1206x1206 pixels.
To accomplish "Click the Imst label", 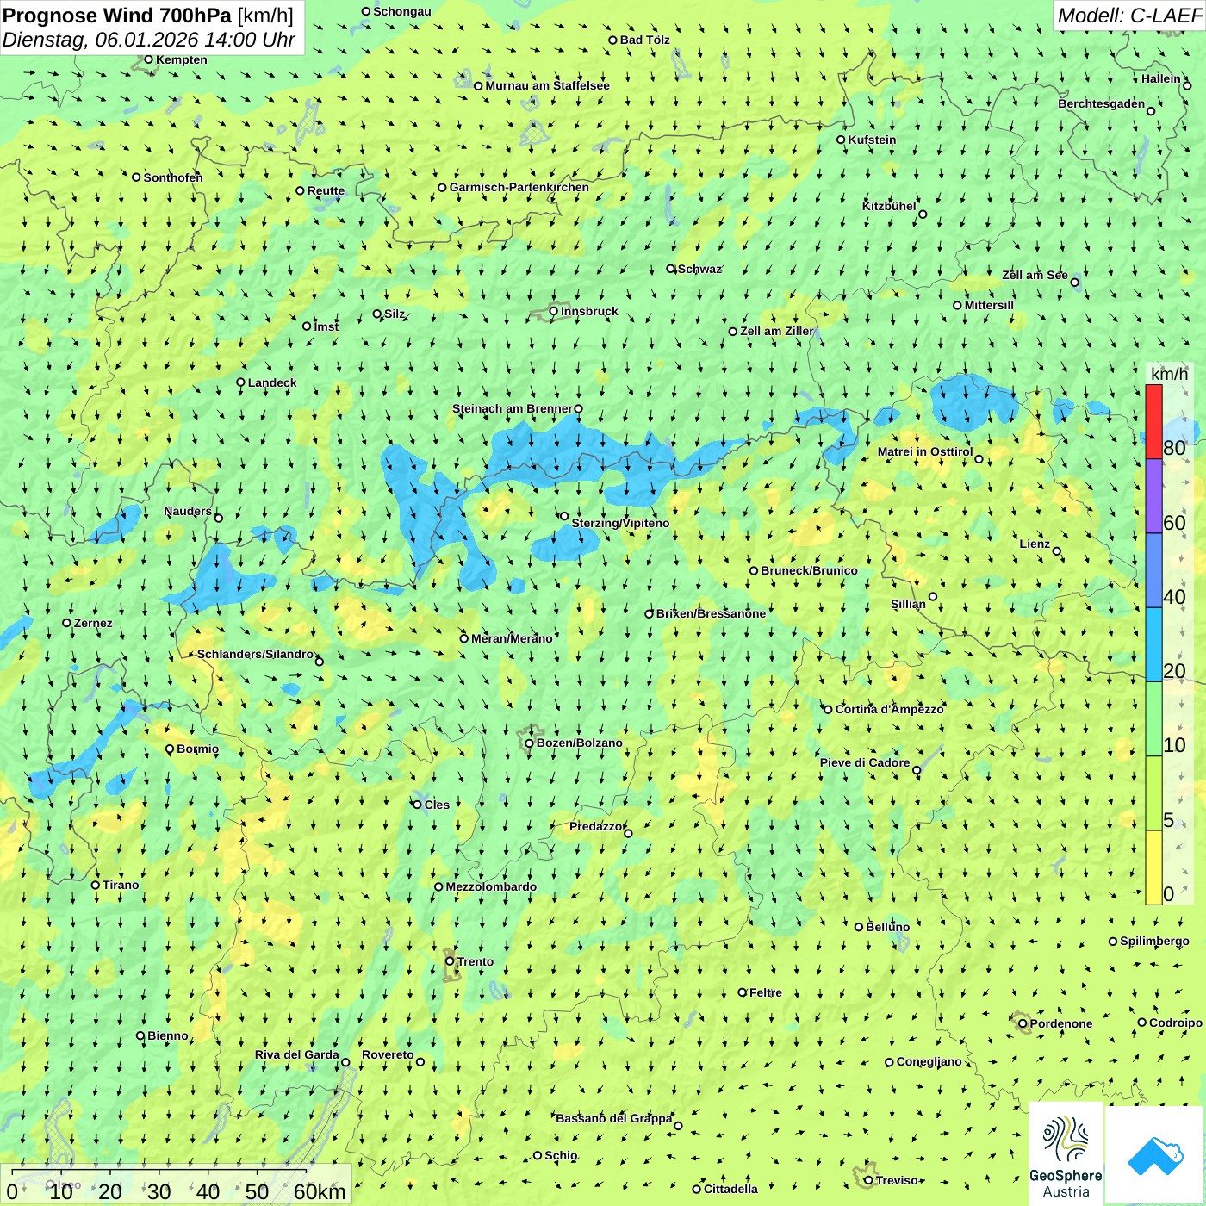I will pos(326,326).
